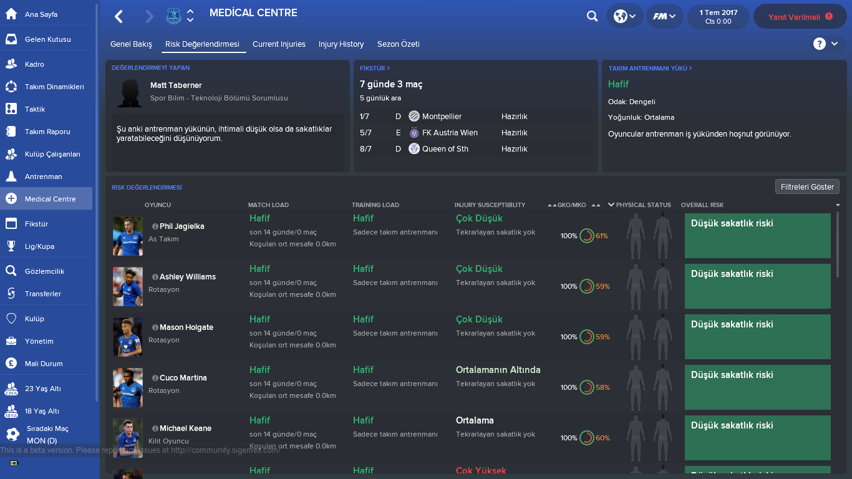This screenshot has width=852, height=479.
Task: Open the Fikstür panel header link
Action: (375, 68)
